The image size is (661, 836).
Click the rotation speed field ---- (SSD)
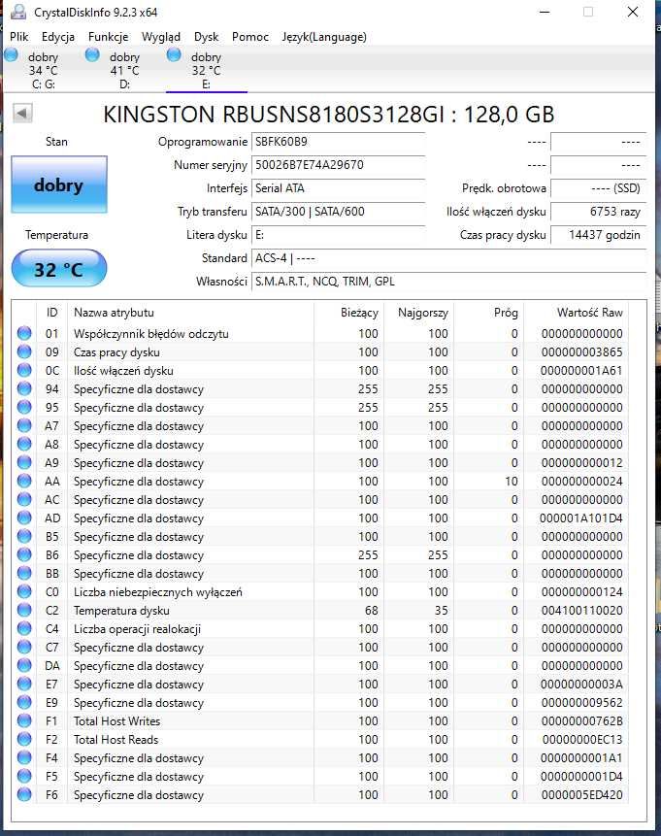coord(598,188)
